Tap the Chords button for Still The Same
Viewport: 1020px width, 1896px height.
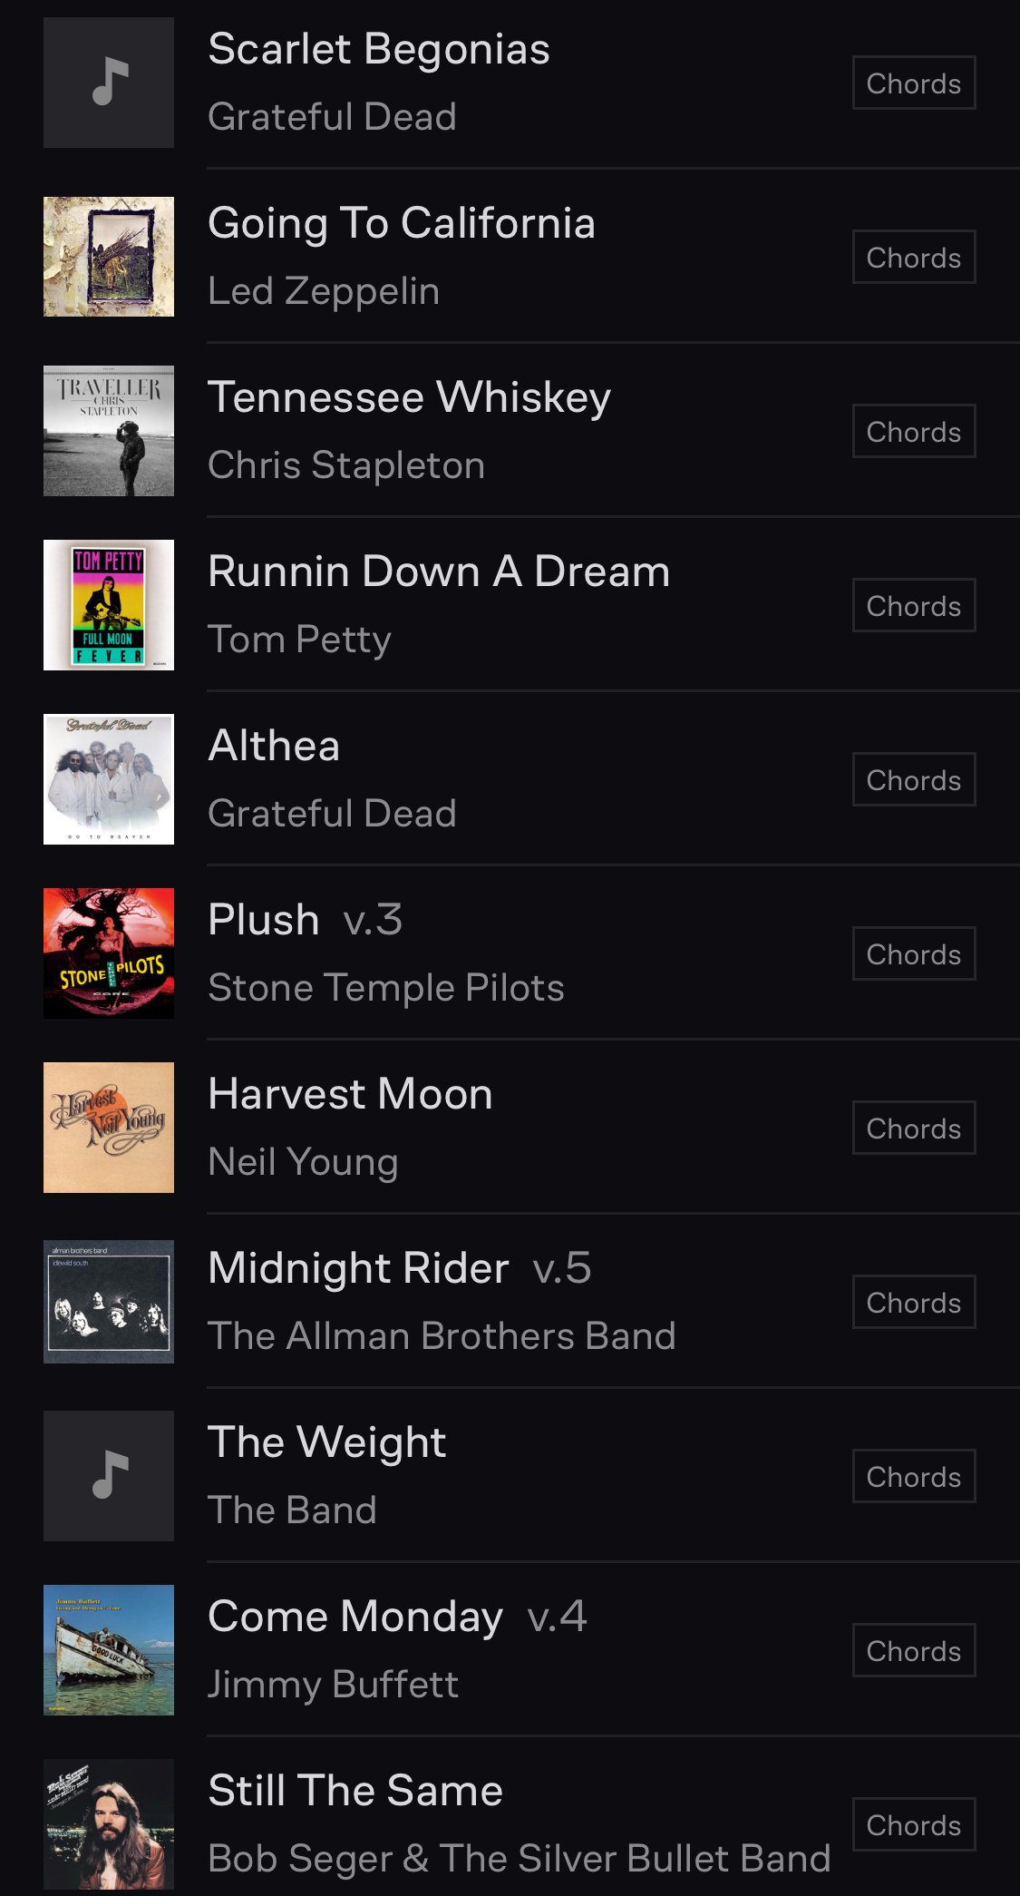tap(914, 1824)
